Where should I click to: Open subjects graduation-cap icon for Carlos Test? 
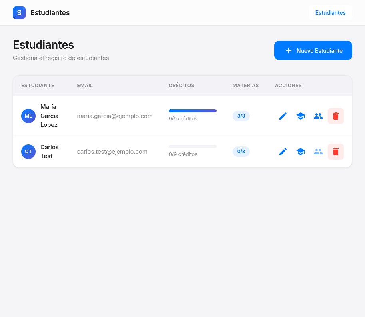301,152
